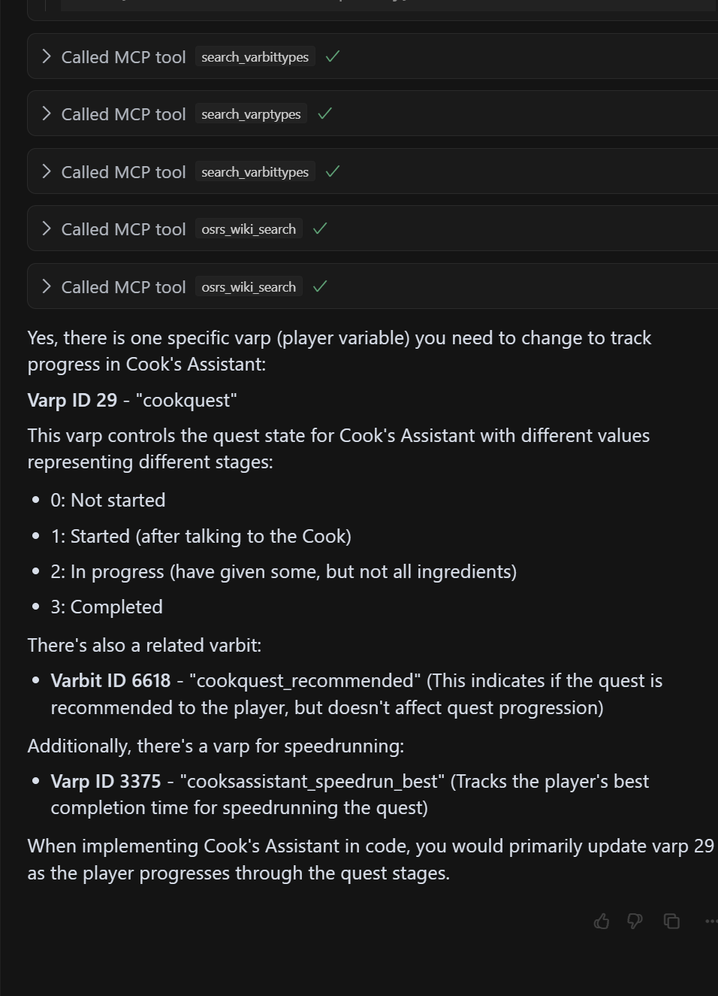Click the checkmark beside the first osrs_wiki_search call
This screenshot has width=718, height=996.
tap(320, 229)
